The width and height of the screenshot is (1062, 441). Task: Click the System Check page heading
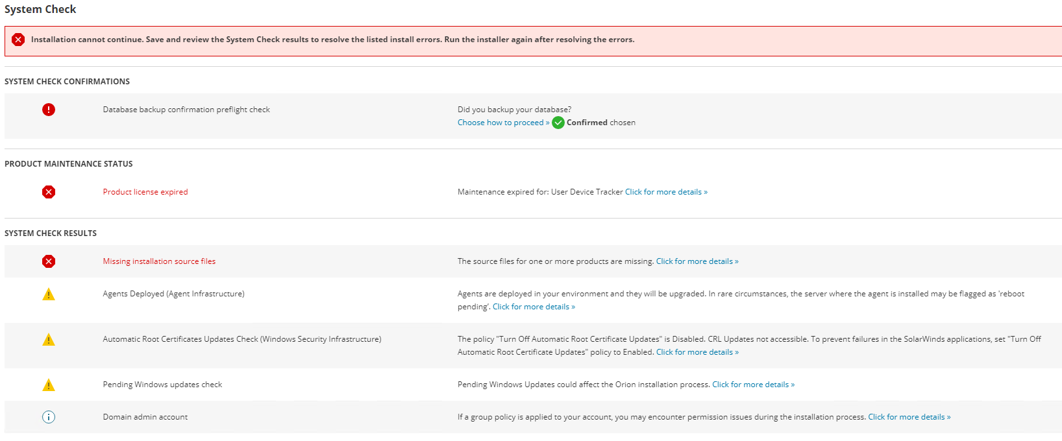pos(40,9)
